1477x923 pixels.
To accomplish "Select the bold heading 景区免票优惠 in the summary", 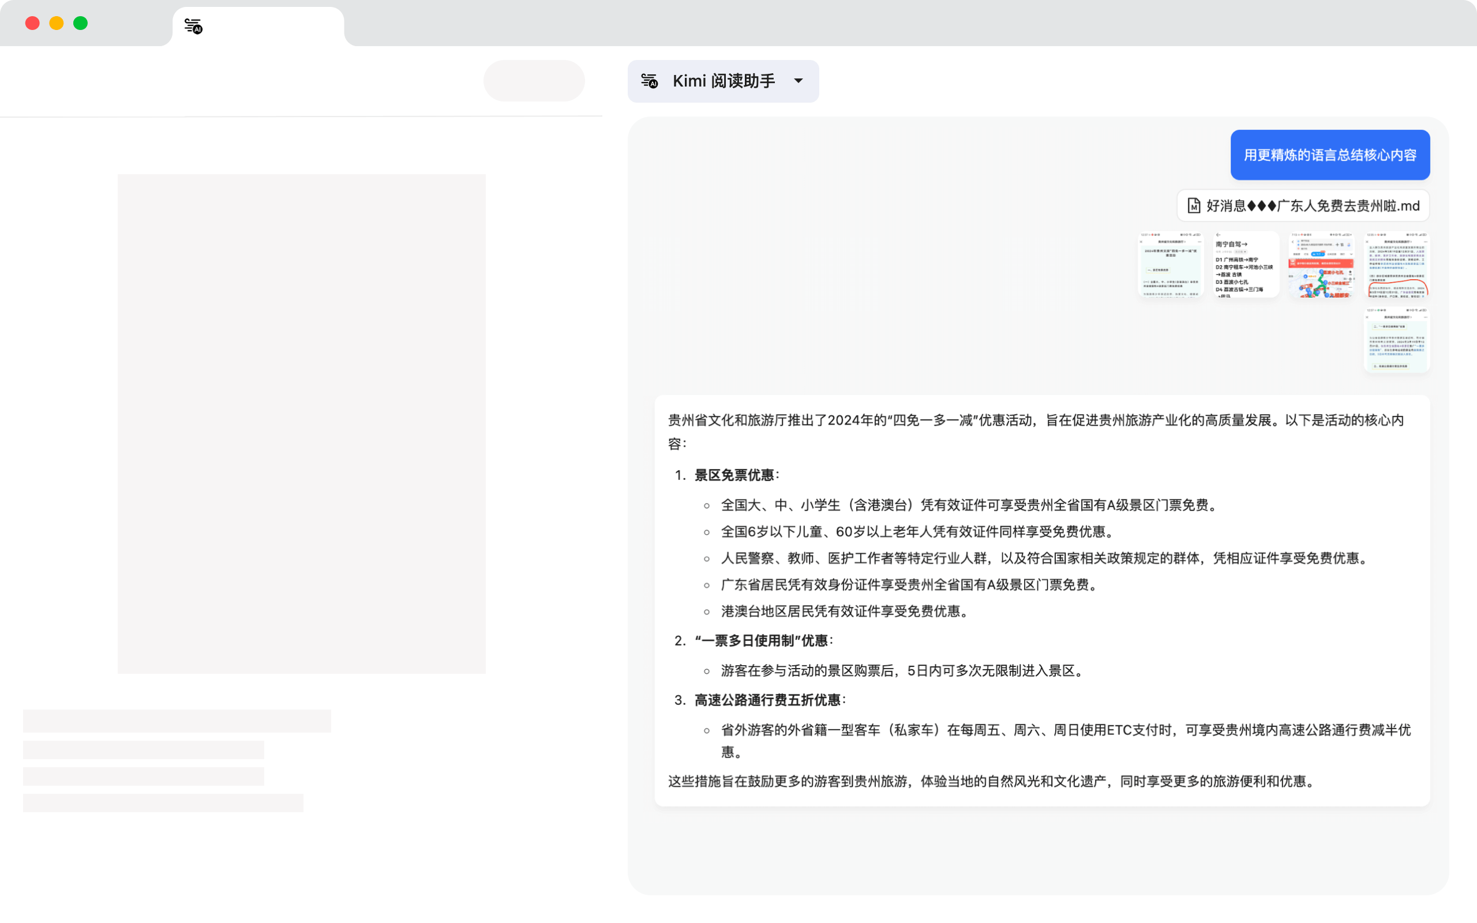I will pyautogui.click(x=736, y=475).
